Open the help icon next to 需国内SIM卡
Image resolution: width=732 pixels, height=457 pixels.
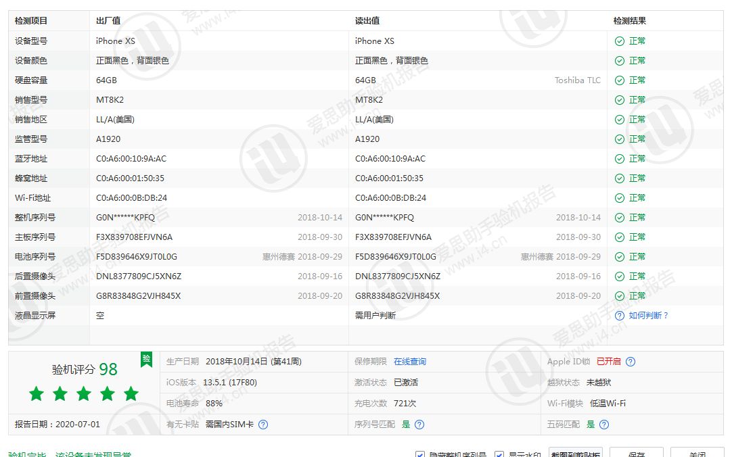click(263, 425)
